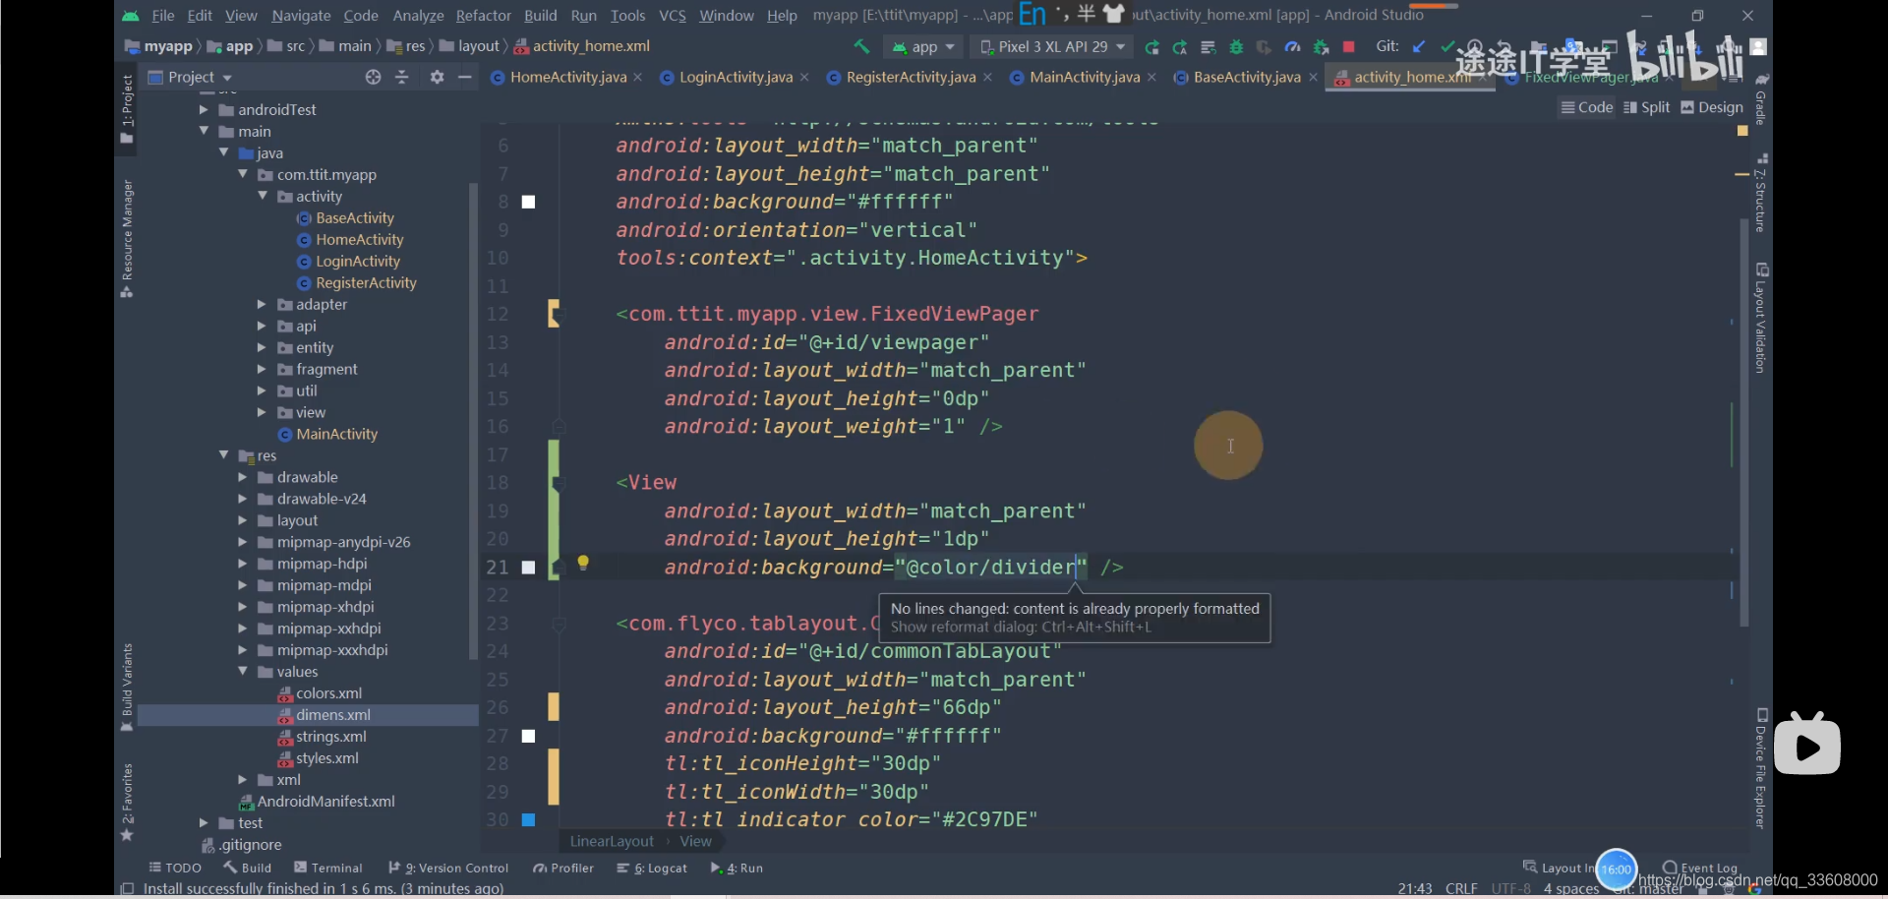Open the Build menu
This screenshot has height=899, width=1888.
pyautogui.click(x=540, y=16)
